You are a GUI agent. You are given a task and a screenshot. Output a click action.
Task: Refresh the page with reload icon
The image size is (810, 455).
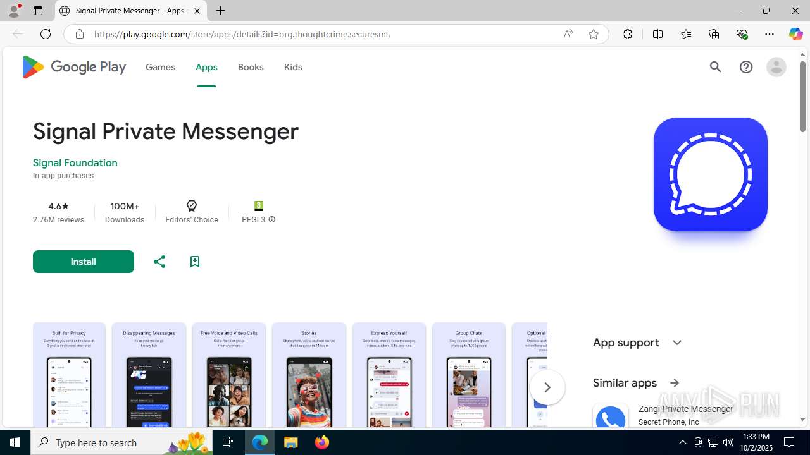tap(46, 34)
